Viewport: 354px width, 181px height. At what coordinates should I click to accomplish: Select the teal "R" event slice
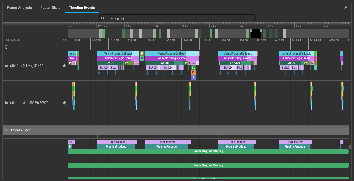(x=142, y=58)
